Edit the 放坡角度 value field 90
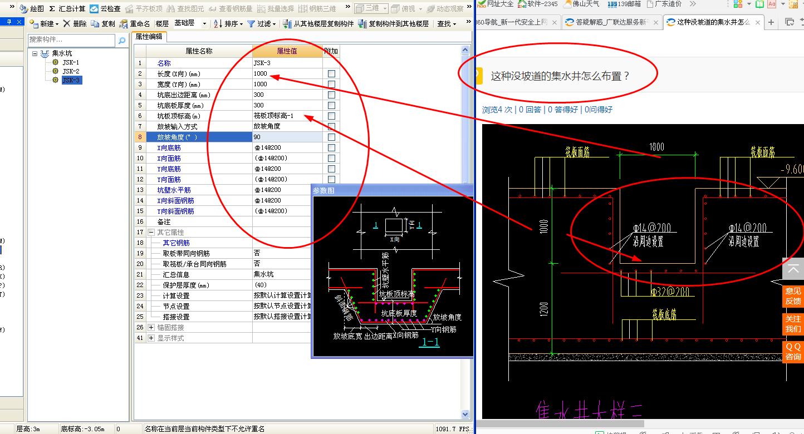The width and height of the screenshot is (804, 434). pyautogui.click(x=288, y=137)
